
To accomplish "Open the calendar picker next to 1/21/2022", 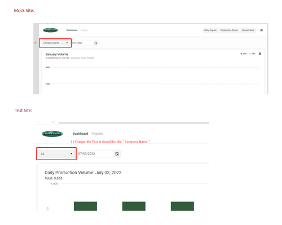I will (x=96, y=43).
